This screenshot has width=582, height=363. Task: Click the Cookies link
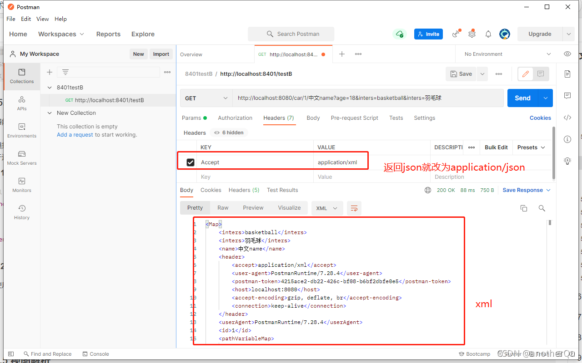pyautogui.click(x=540, y=118)
